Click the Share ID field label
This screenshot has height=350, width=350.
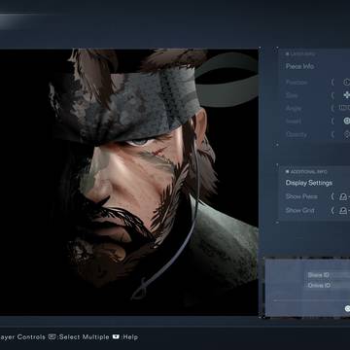pyautogui.click(x=319, y=275)
